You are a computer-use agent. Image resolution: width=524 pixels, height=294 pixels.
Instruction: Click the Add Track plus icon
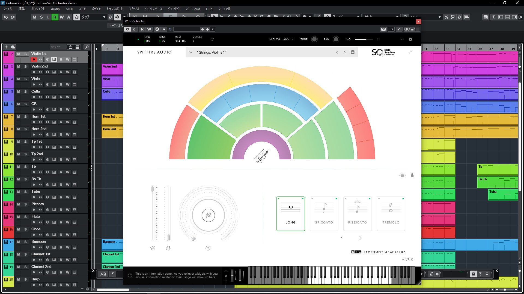tap(6, 47)
